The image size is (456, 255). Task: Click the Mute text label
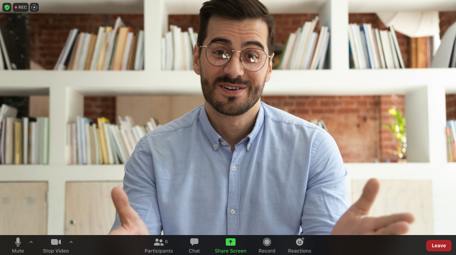click(x=18, y=251)
